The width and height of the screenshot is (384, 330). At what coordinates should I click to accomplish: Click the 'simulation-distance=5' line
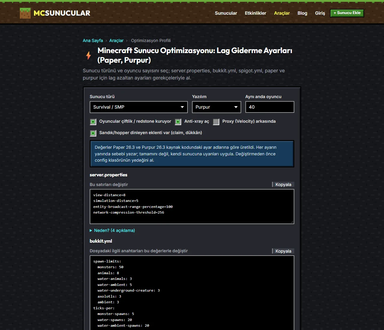116,201
